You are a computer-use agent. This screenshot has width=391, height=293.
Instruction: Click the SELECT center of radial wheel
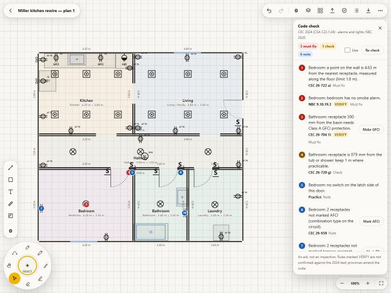27,266
